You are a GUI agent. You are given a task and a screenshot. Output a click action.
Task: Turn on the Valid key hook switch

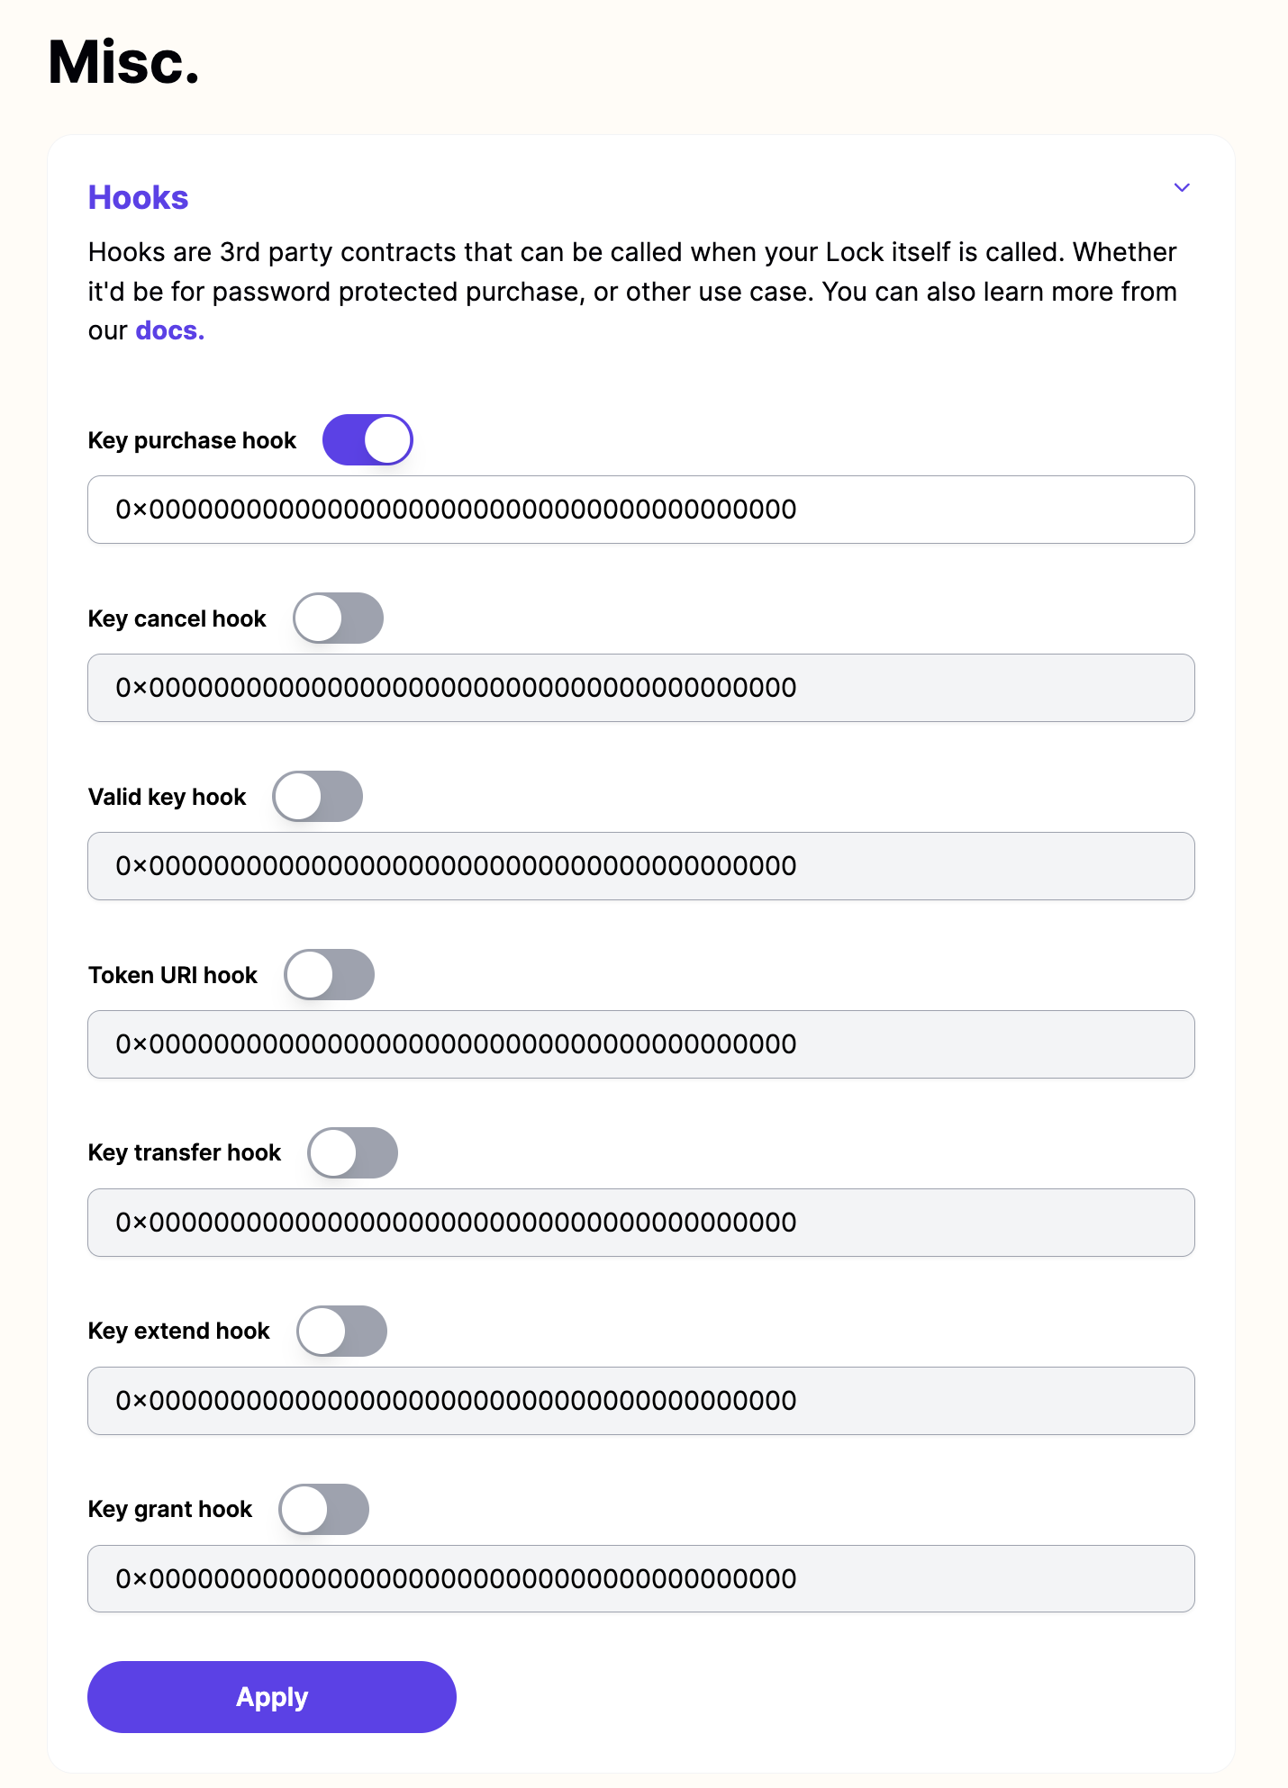click(x=317, y=796)
